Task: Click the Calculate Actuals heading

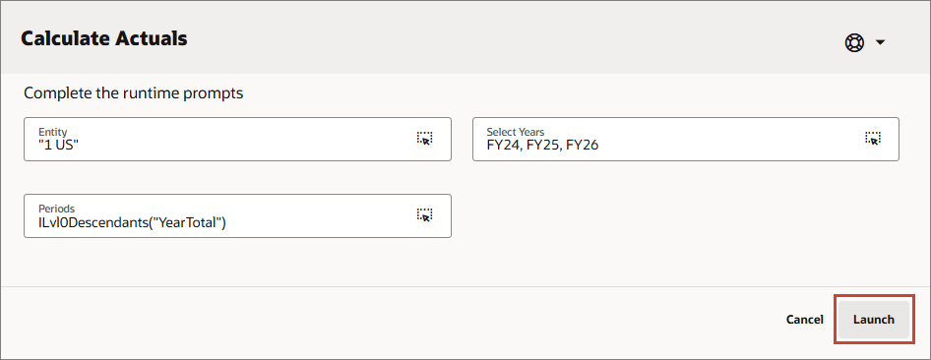Action: (104, 38)
